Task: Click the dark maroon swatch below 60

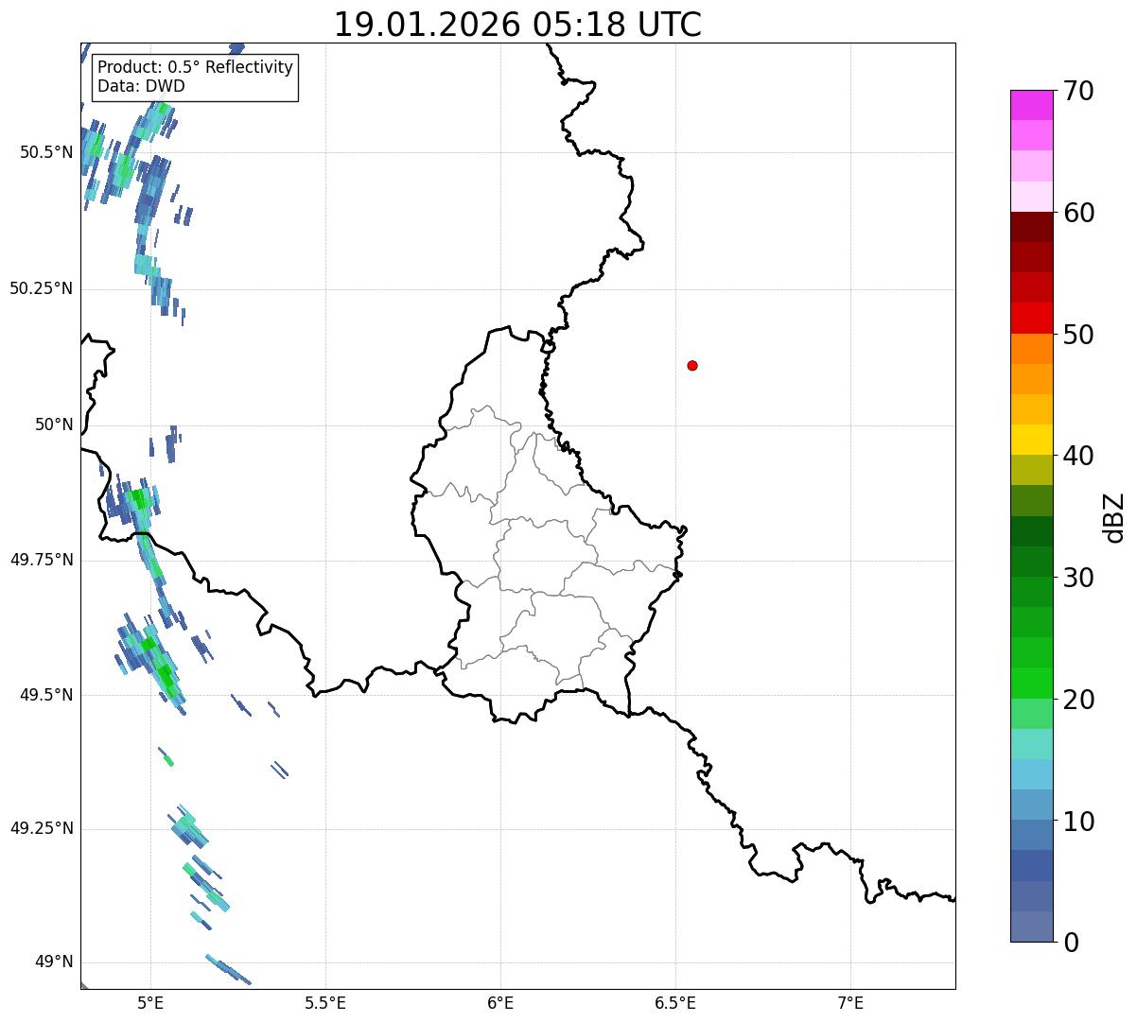Action: coord(1031,227)
